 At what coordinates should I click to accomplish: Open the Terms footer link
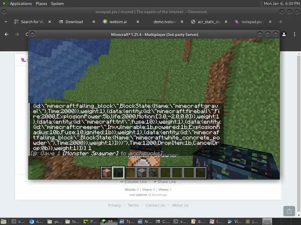tap(133, 205)
